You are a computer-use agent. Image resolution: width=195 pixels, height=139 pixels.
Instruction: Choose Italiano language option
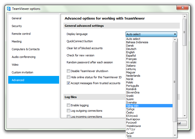(149, 66)
